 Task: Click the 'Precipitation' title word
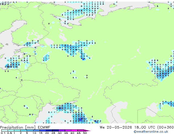12,127
